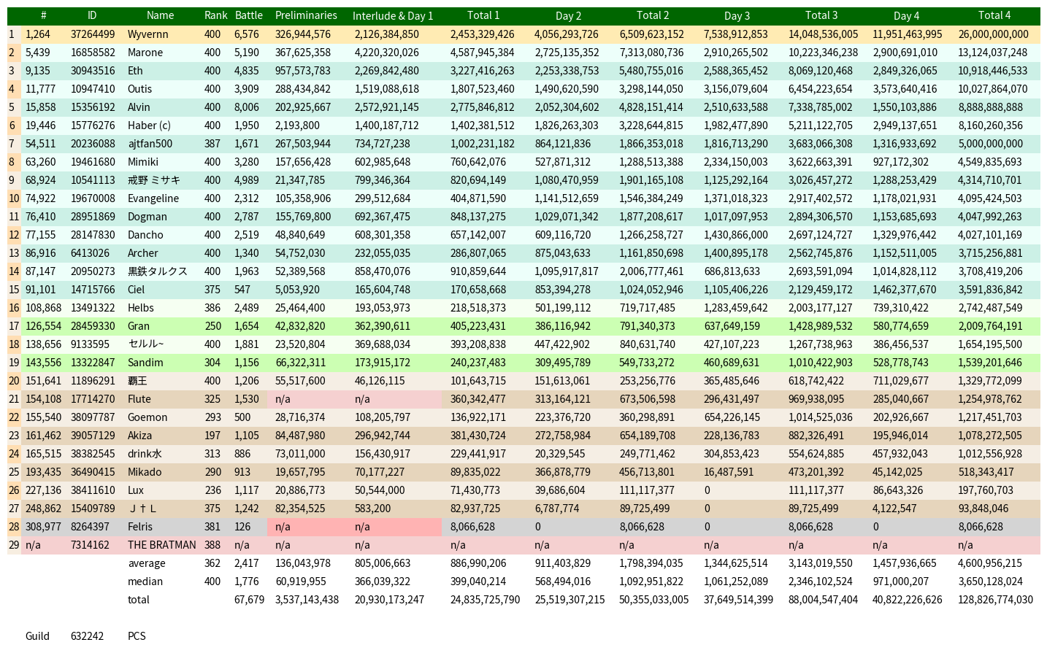Select the name cell 'Wyvernn'
Viewport: 1047px width, 653px height.
pos(148,34)
